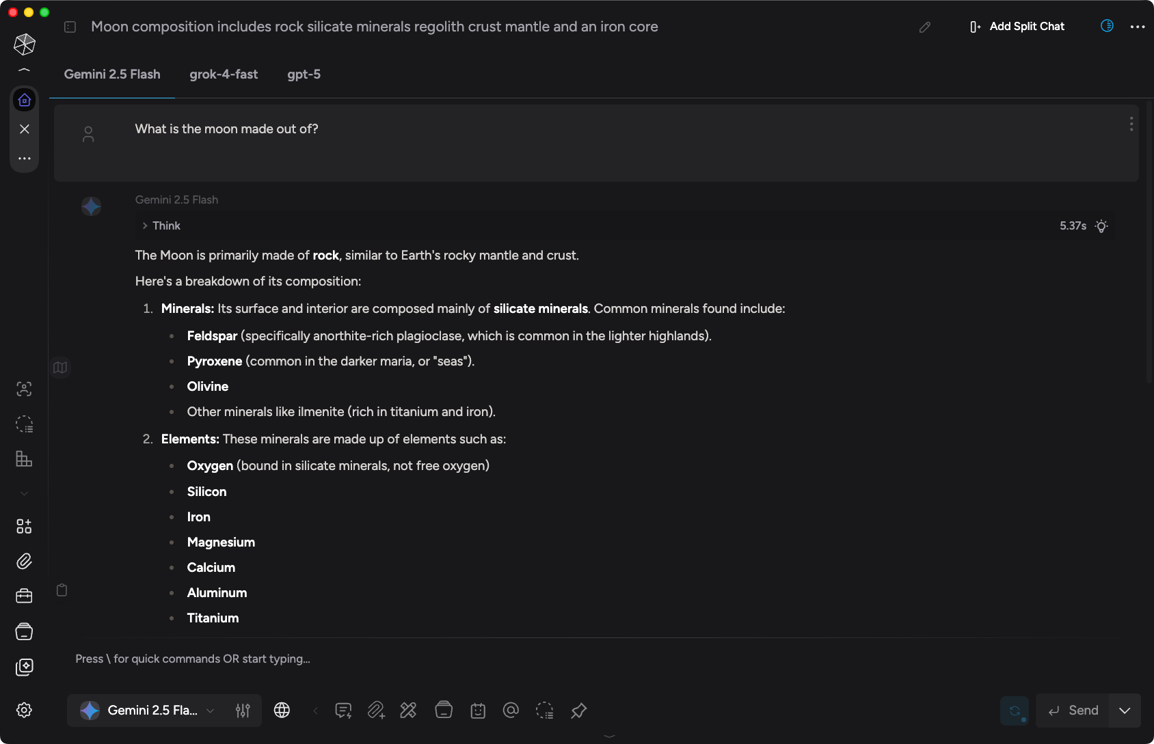Click the paperclip attachment icon in left sidebar
The width and height of the screenshot is (1154, 744).
click(24, 561)
